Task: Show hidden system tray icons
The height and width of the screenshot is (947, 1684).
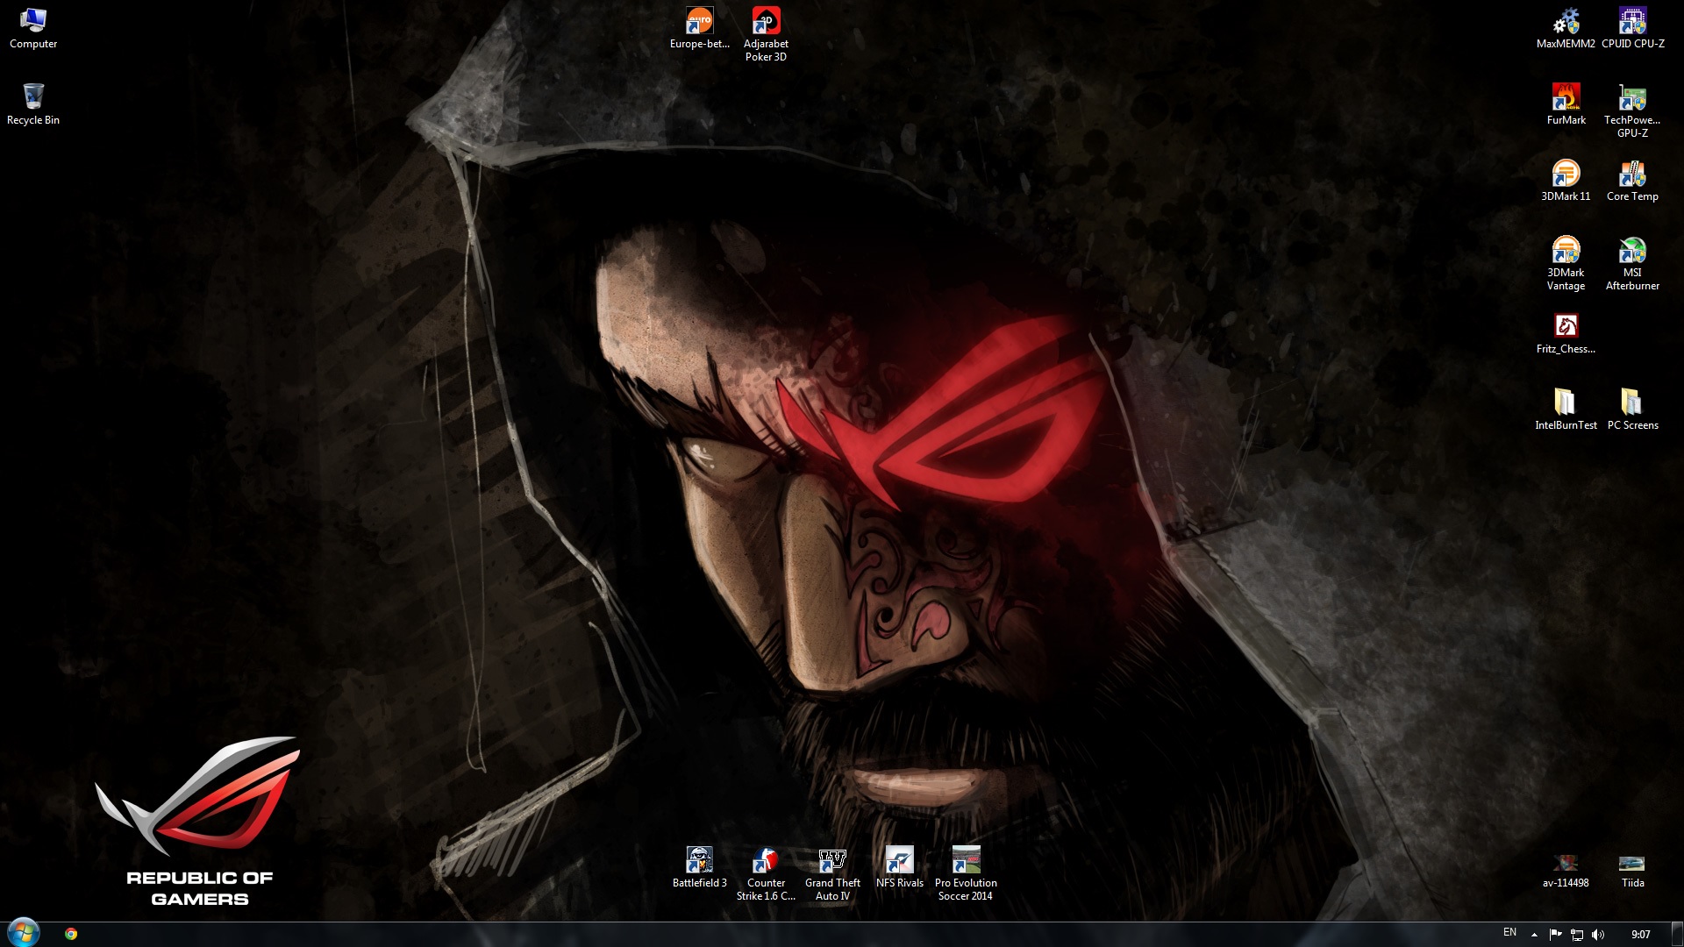Action: coord(1534,935)
